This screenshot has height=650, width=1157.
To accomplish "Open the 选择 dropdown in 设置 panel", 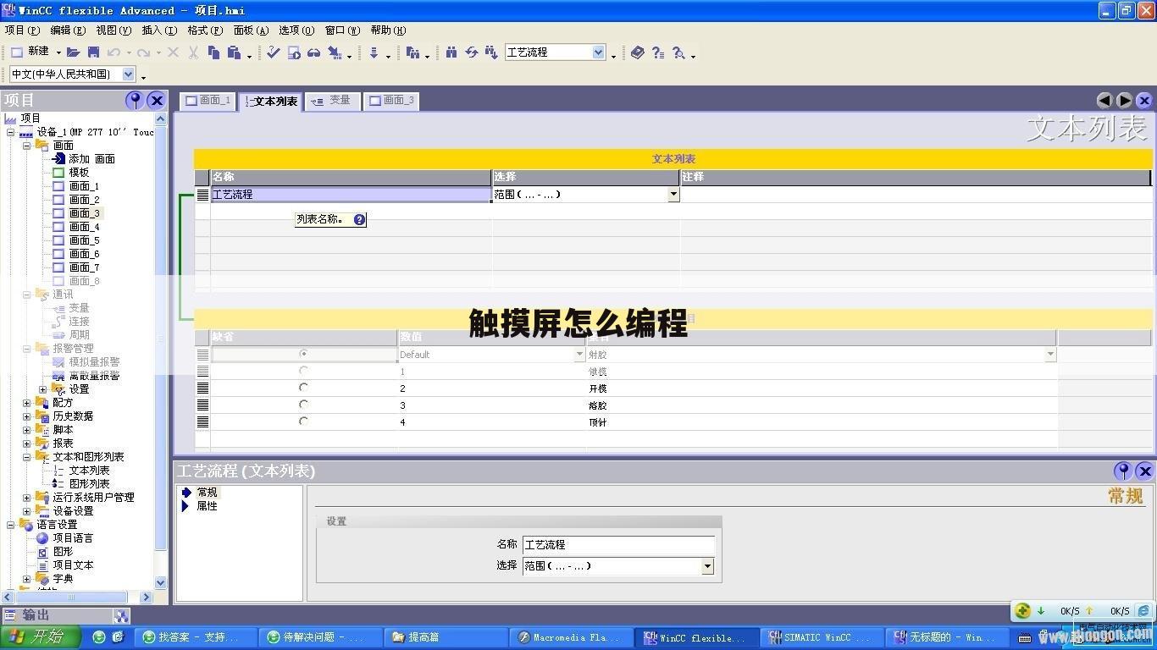I will pyautogui.click(x=707, y=566).
